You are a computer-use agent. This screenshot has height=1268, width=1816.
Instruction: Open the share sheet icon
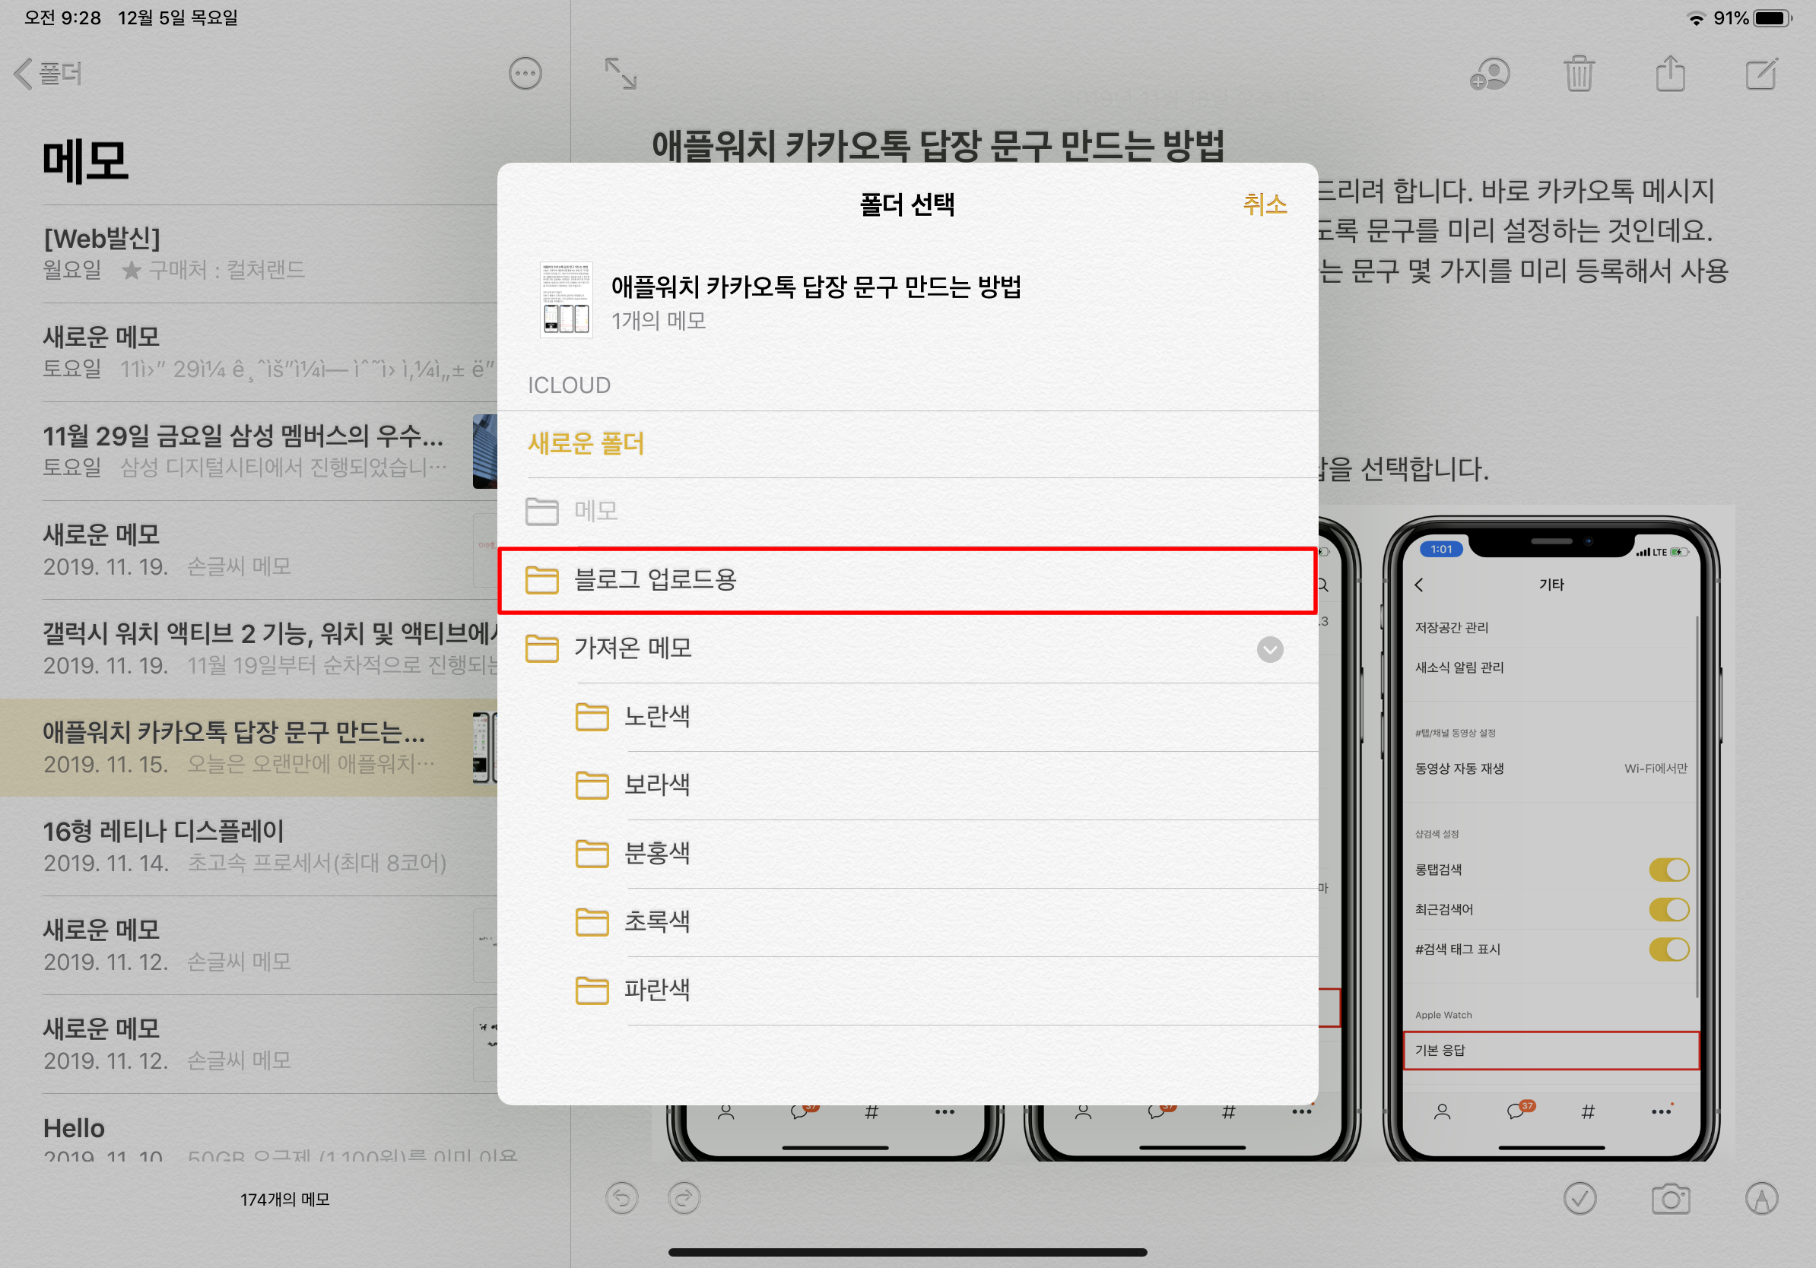click(1670, 74)
